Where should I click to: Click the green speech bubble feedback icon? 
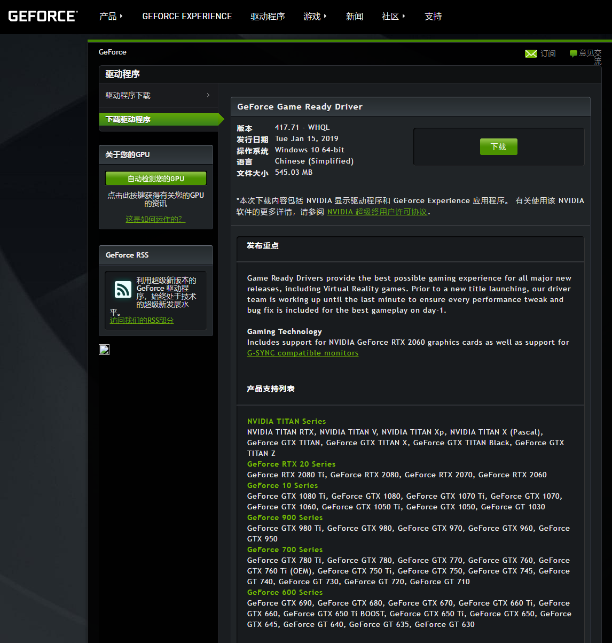pos(573,53)
